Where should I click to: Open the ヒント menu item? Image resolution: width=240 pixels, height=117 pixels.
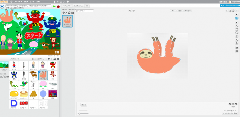[32, 2]
